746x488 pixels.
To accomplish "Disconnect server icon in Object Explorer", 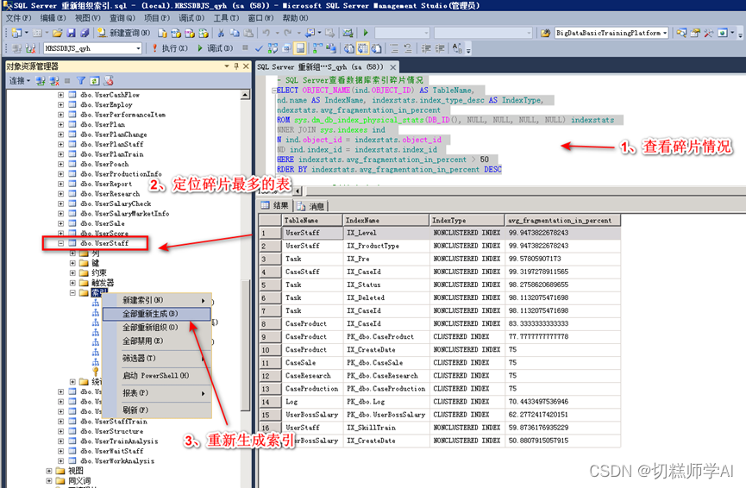I will [54, 81].
